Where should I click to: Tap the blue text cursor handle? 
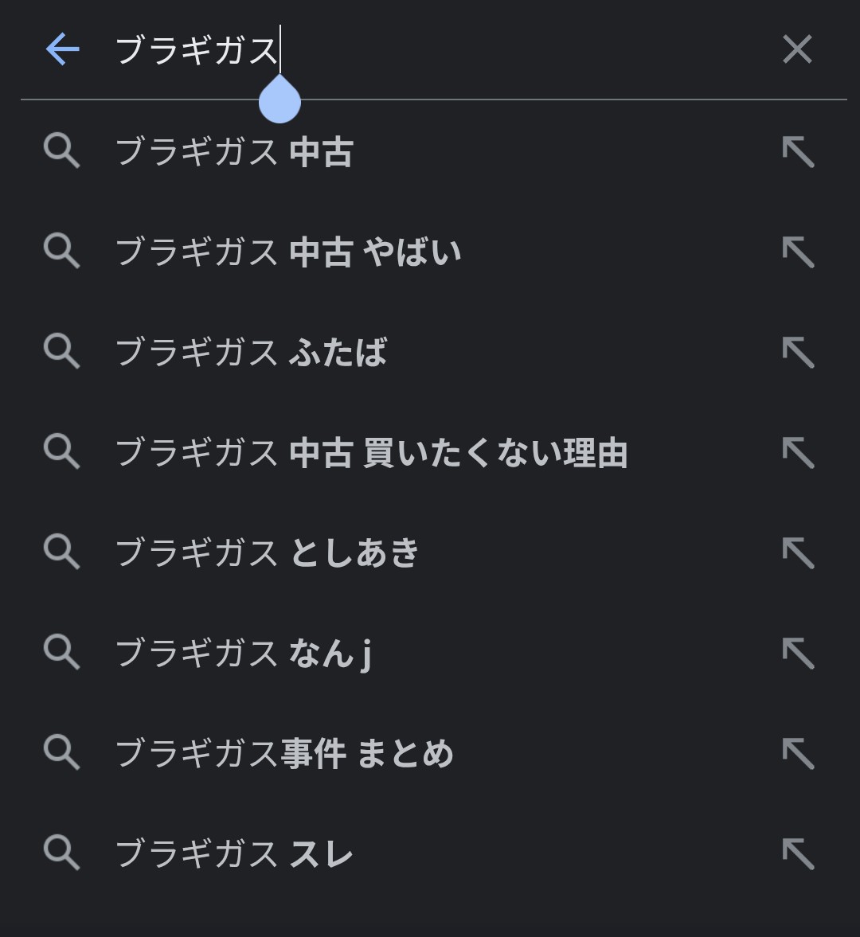tap(279, 101)
